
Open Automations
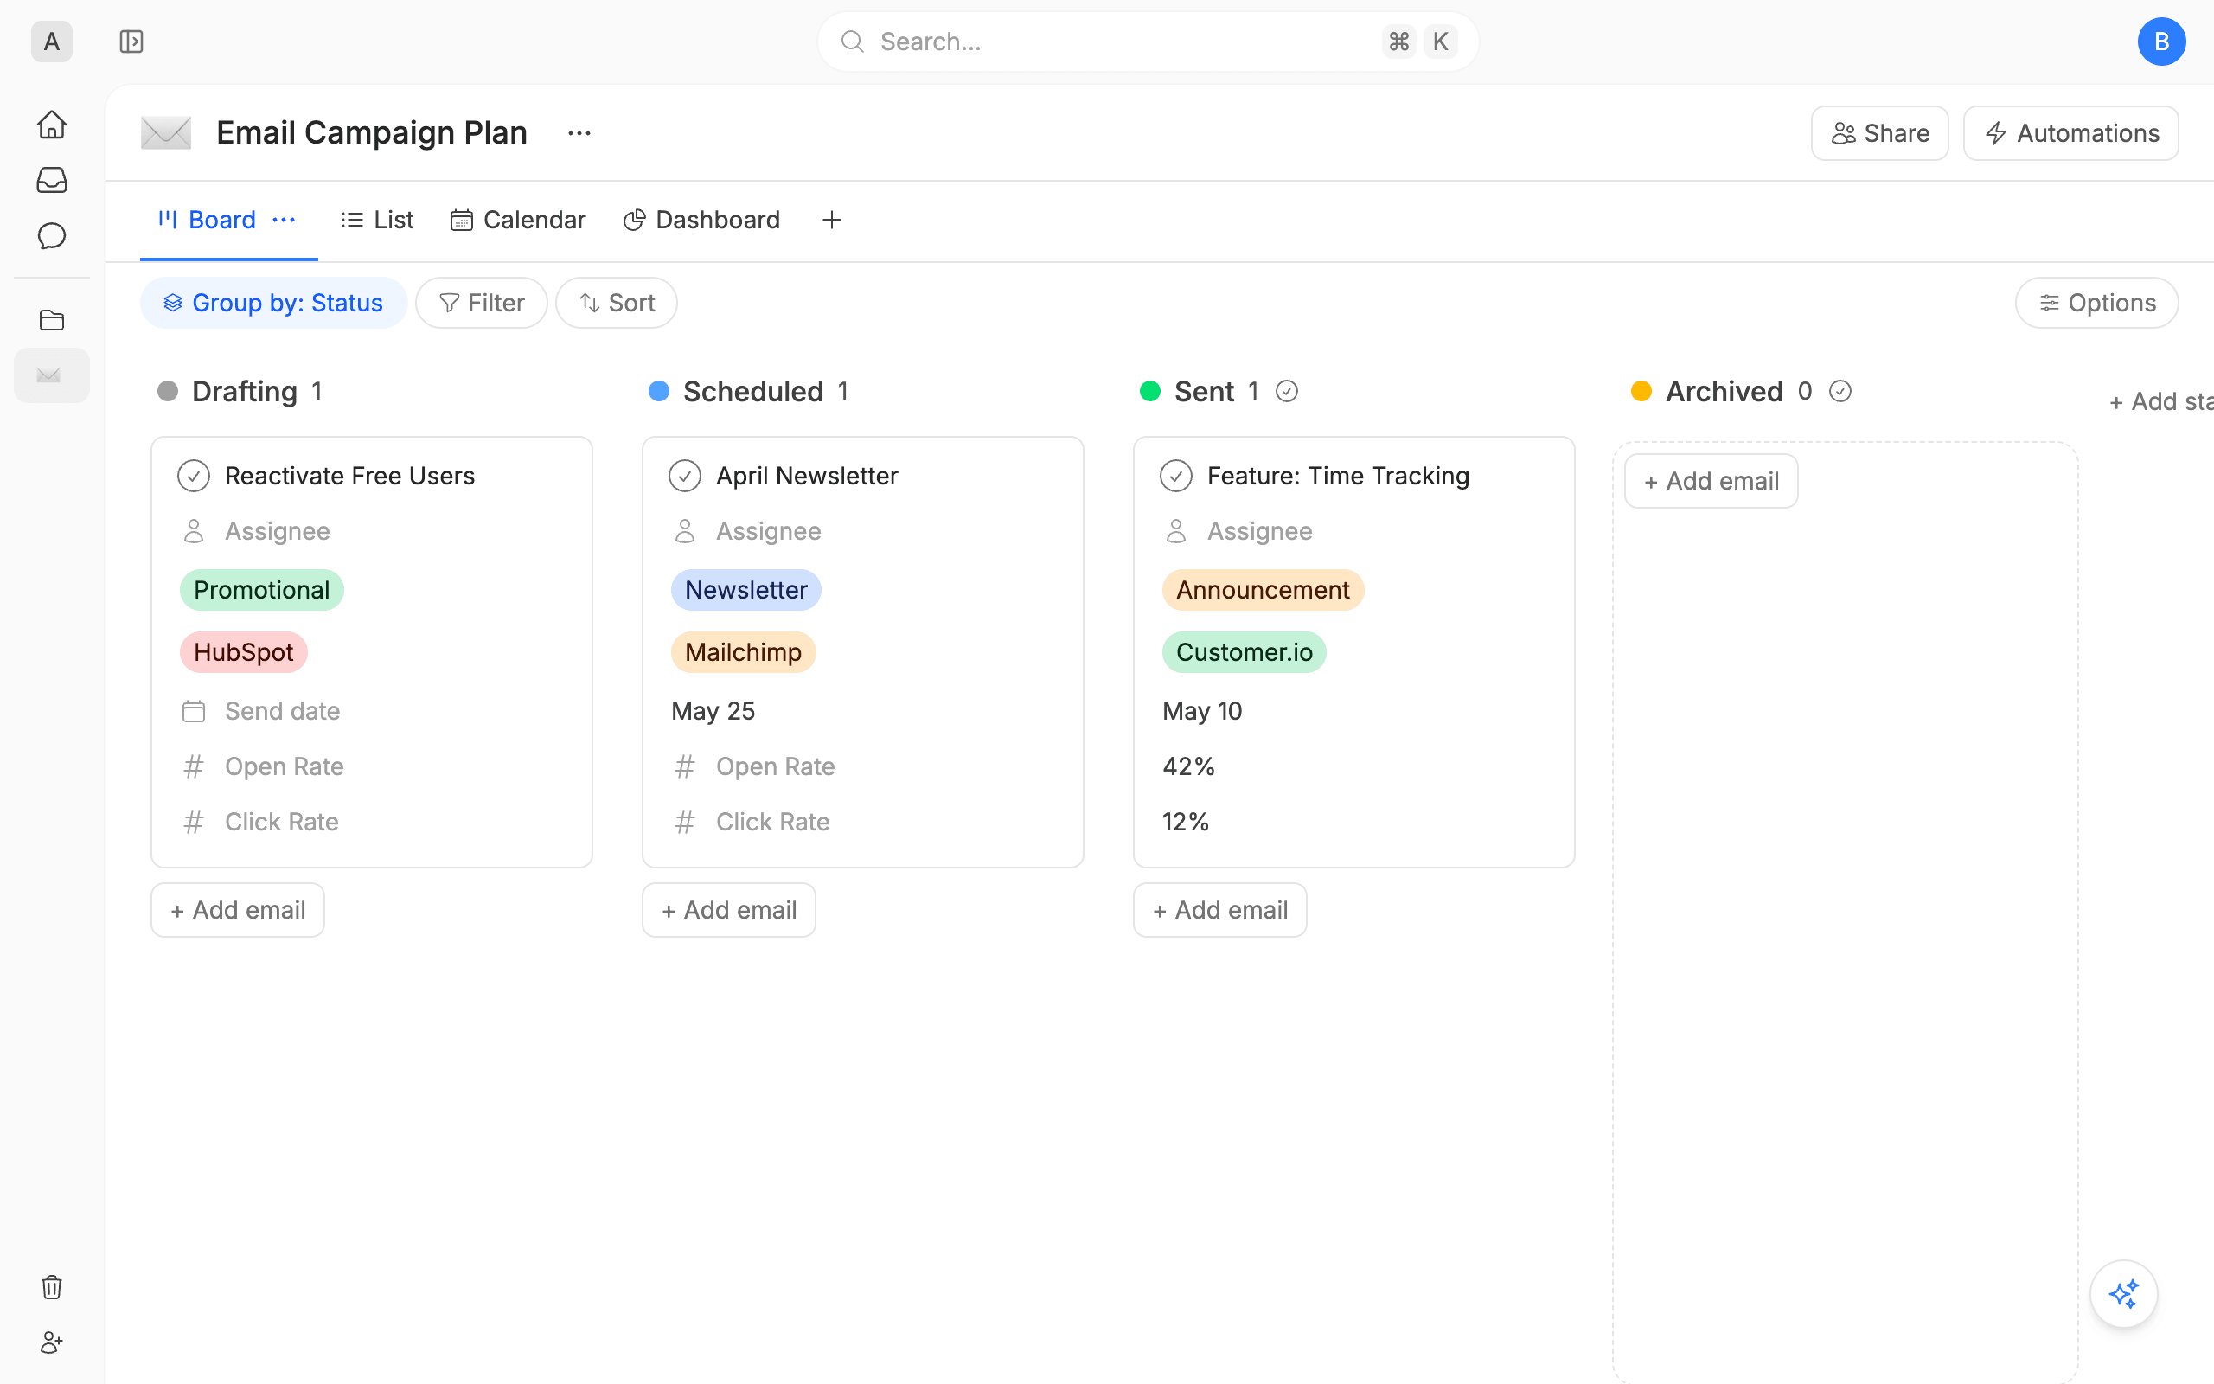(2071, 133)
